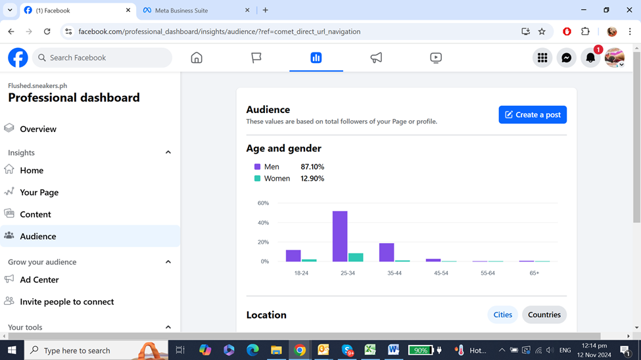Click the browser address bar URL

point(219,32)
